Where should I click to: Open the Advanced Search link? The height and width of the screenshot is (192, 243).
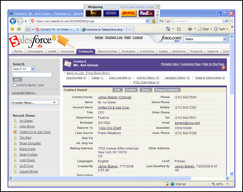click(x=24, y=93)
